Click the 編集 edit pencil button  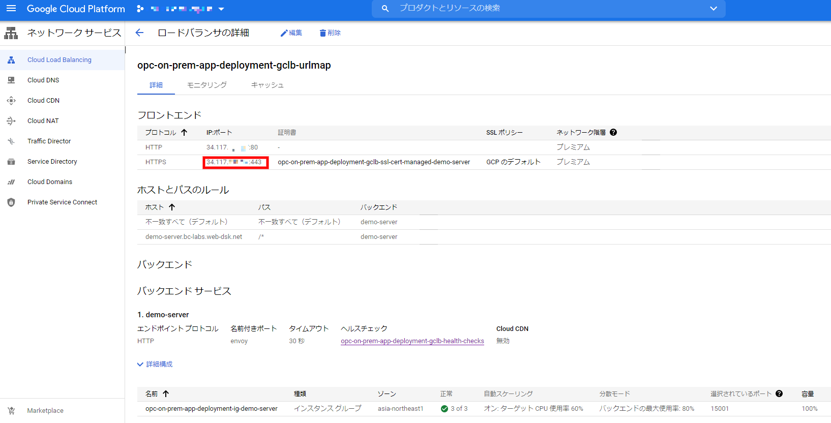tap(291, 33)
